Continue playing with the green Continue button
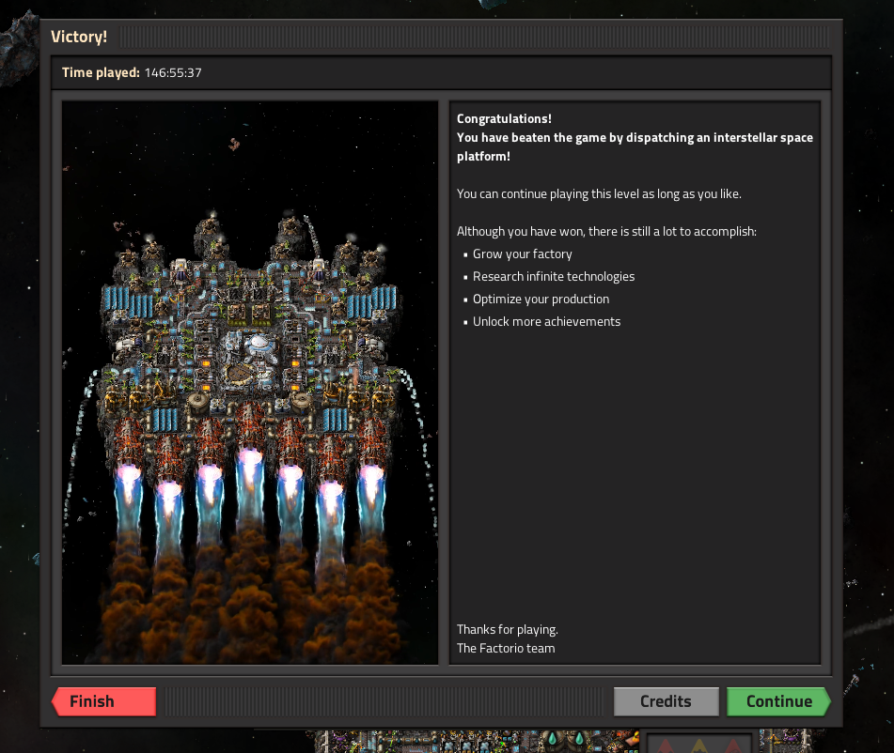The image size is (894, 753). click(x=778, y=701)
